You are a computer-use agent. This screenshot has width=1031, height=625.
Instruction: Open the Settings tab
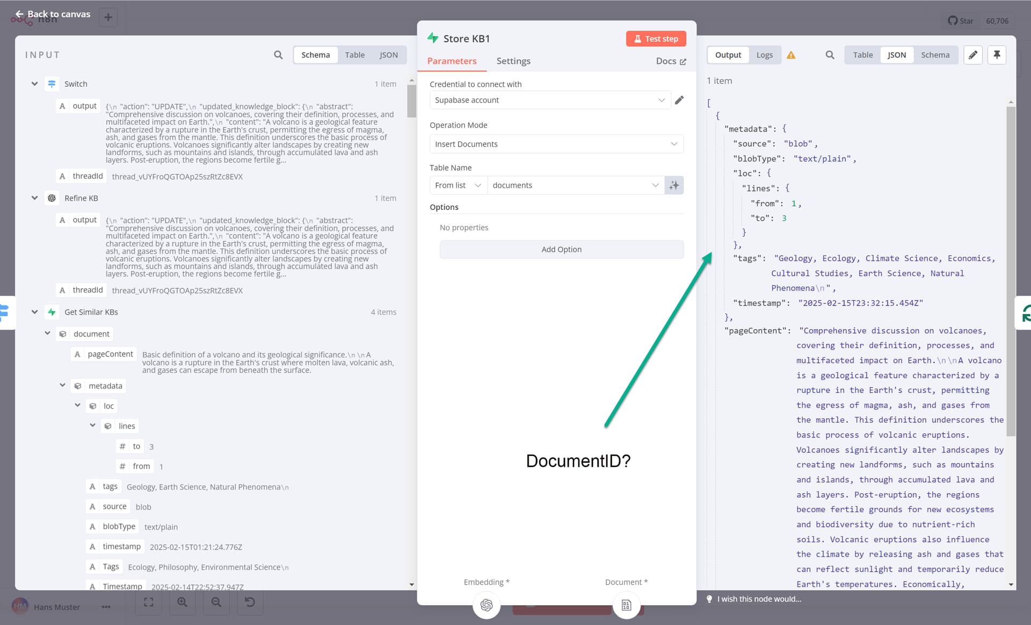click(x=513, y=61)
